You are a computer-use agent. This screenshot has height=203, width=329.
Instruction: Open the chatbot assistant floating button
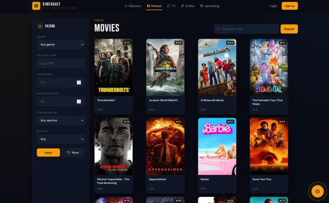pyautogui.click(x=317, y=191)
